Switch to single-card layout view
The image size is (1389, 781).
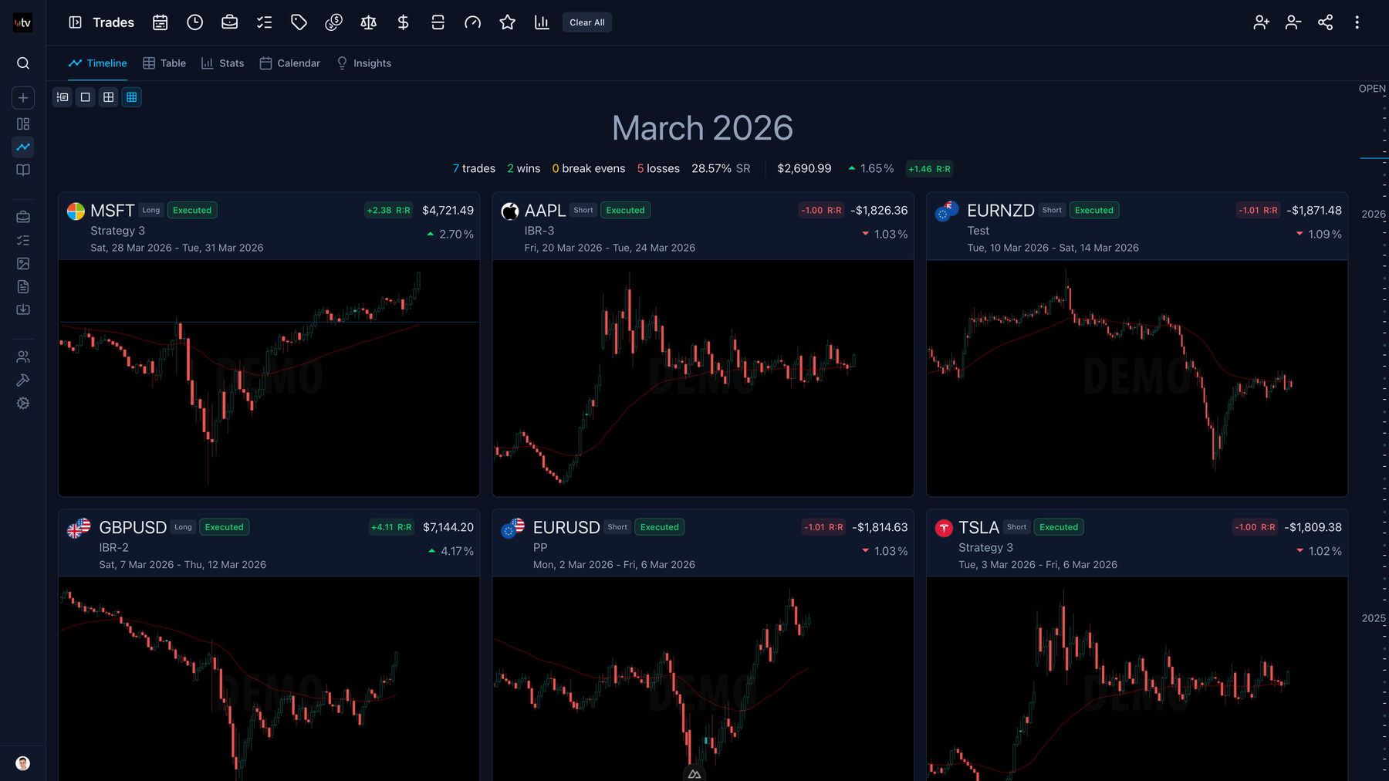coord(85,96)
